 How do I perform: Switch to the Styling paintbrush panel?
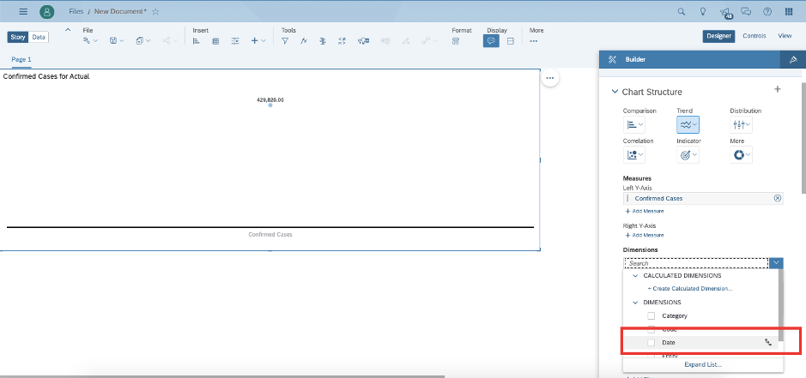[793, 60]
